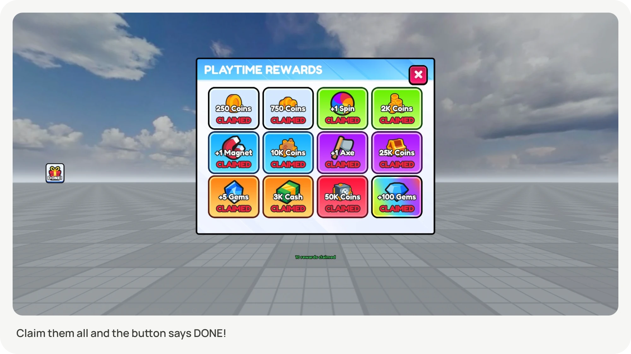Screen dimensions: 631x354
Task: Select the +5 Gems reward card
Action: (x=233, y=197)
